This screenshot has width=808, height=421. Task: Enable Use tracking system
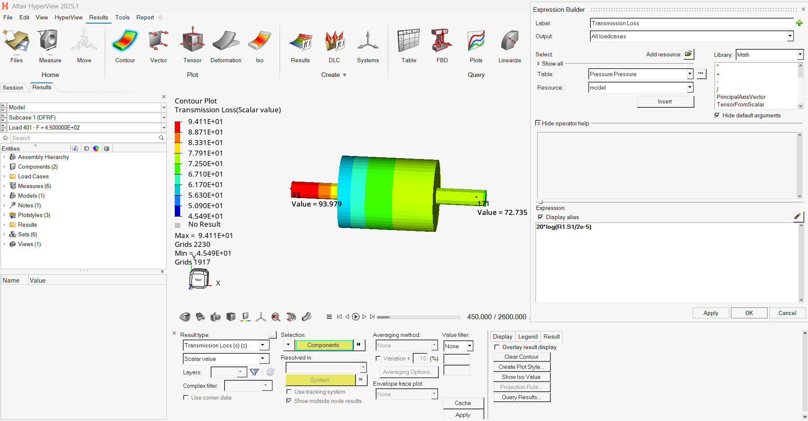click(289, 392)
